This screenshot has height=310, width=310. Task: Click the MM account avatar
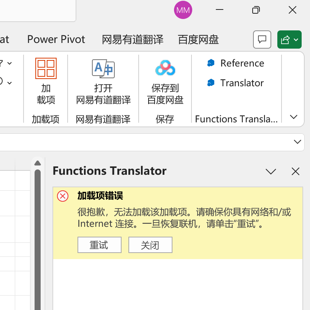[x=183, y=10]
